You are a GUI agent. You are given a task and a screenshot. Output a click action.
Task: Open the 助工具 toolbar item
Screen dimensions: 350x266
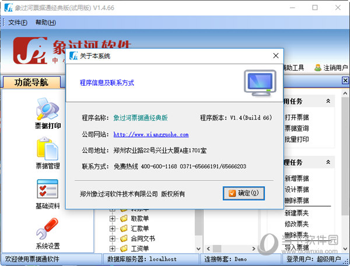[293, 68]
